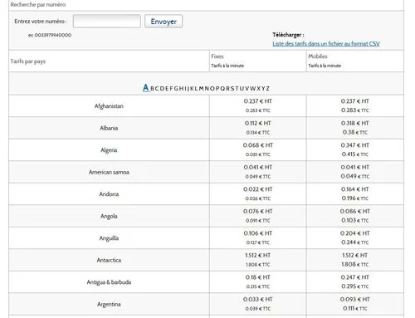The width and height of the screenshot is (415, 318).
Task: Jump to countries starting with C
Action: pos(157,89)
